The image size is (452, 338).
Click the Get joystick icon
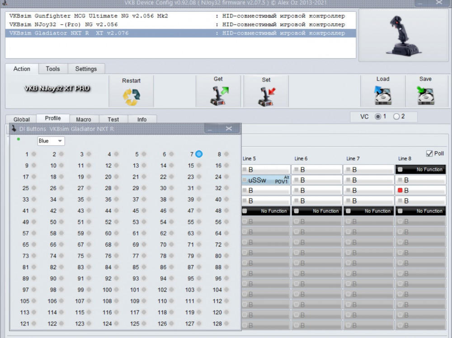click(219, 96)
